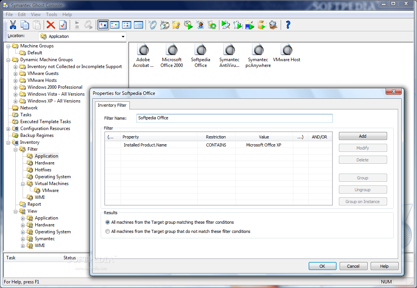This screenshot has width=417, height=288.
Task: Open the Edit menu
Action: (22, 15)
